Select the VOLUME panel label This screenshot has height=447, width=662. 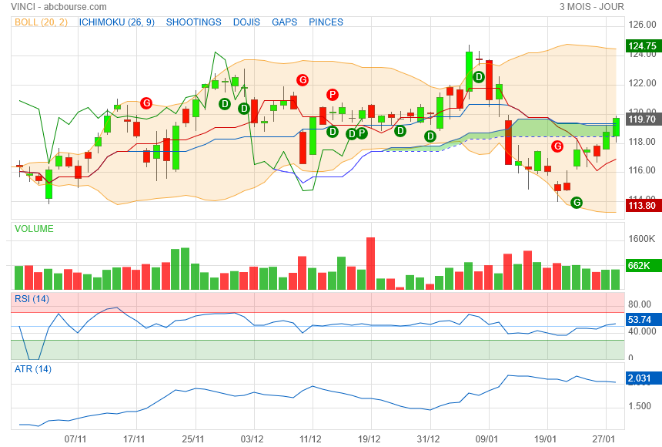pyautogui.click(x=34, y=229)
